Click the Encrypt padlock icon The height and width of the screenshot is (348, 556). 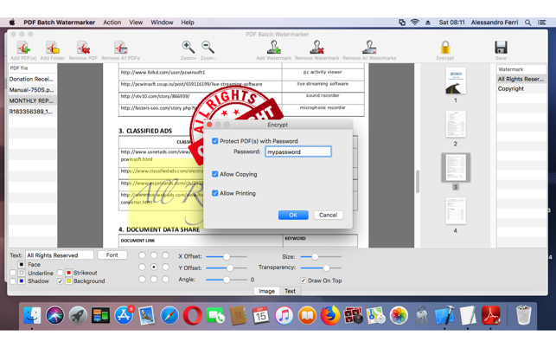pos(445,48)
